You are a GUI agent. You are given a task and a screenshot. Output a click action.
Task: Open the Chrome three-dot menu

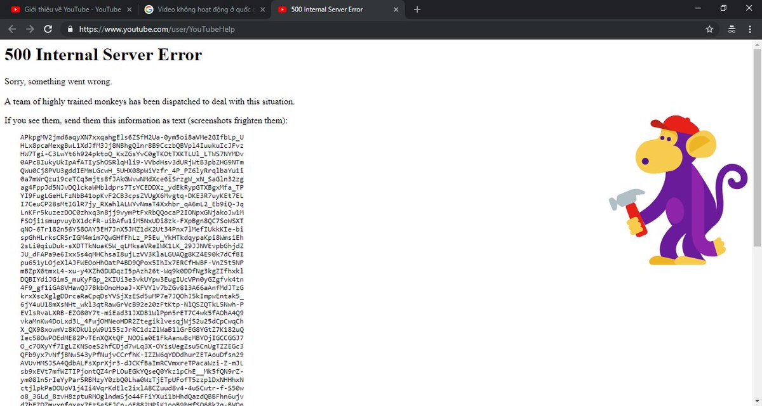(751, 29)
